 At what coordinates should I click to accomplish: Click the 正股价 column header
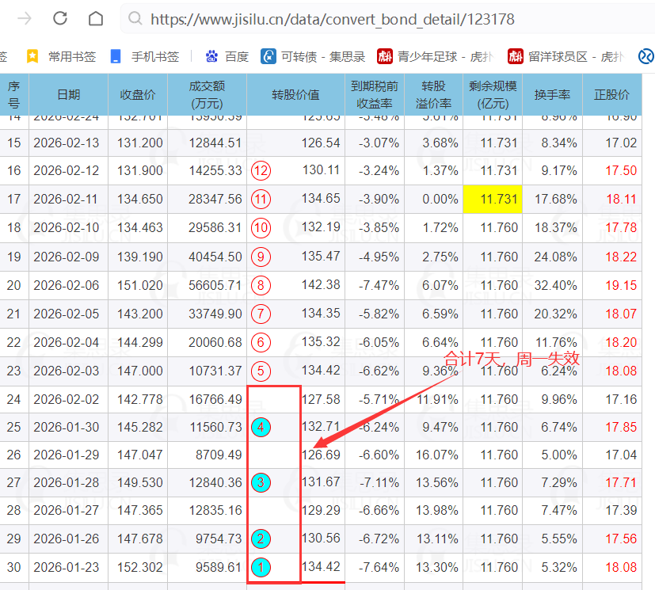(611, 94)
